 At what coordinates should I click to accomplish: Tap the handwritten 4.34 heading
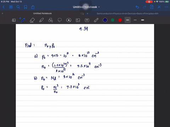[84, 29]
